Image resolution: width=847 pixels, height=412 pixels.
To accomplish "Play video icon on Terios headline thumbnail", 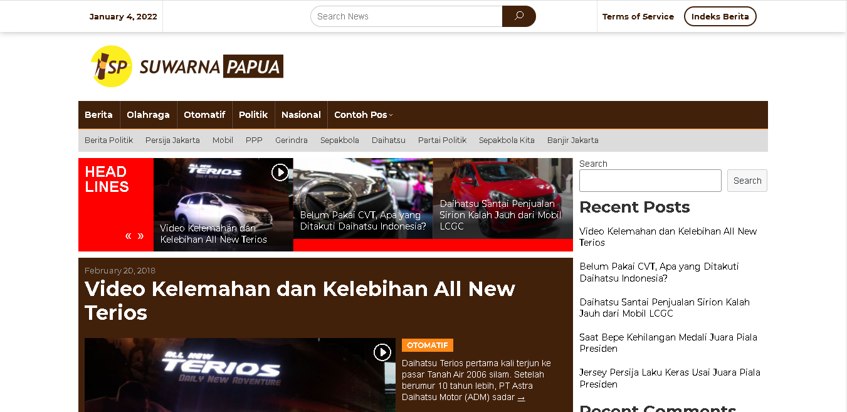I will point(280,172).
